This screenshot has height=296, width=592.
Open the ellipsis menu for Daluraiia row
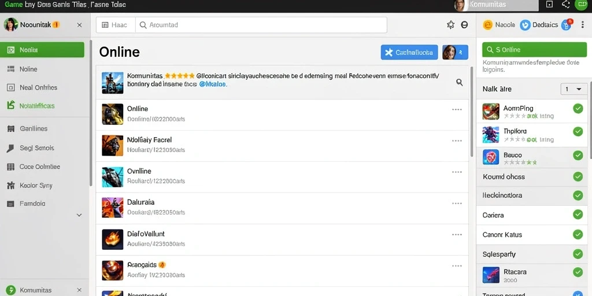pyautogui.click(x=457, y=203)
